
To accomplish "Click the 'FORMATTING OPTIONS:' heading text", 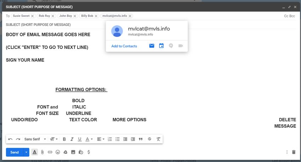I will click(81, 90).
